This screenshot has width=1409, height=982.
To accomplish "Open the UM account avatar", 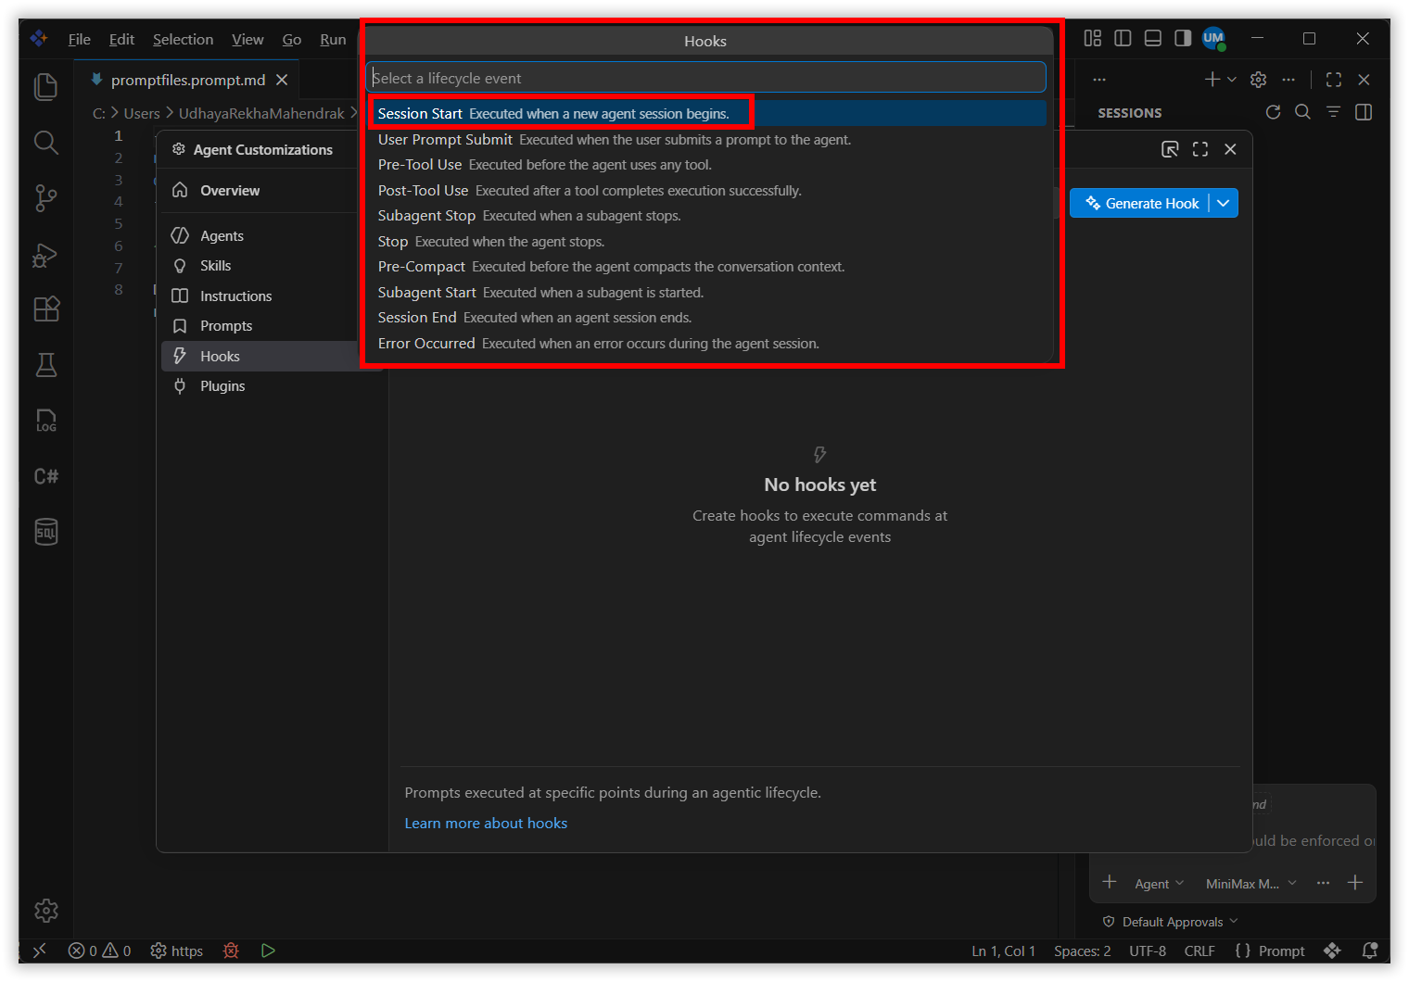I will pos(1213,38).
